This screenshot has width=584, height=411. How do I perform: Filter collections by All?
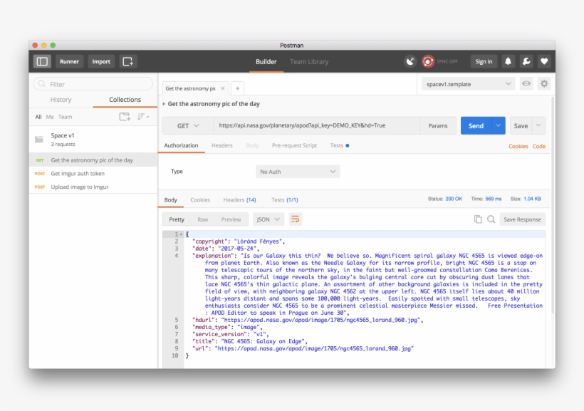(38, 117)
